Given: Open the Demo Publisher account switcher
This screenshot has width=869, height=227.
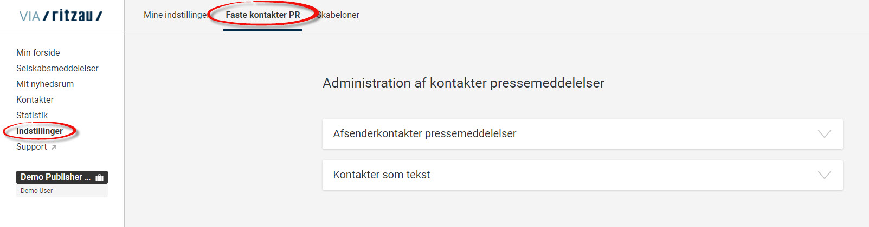Looking at the screenshot, I should tap(55, 177).
